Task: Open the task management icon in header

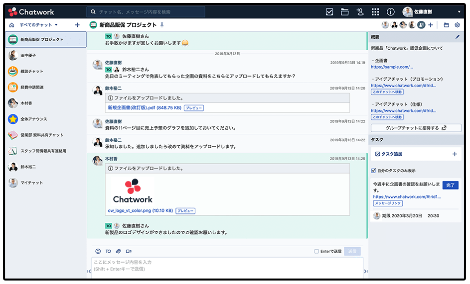Action: pyautogui.click(x=329, y=12)
